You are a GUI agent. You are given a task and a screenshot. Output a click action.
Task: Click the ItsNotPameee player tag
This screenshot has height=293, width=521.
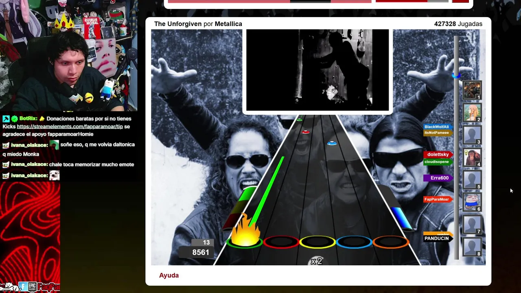(x=438, y=133)
